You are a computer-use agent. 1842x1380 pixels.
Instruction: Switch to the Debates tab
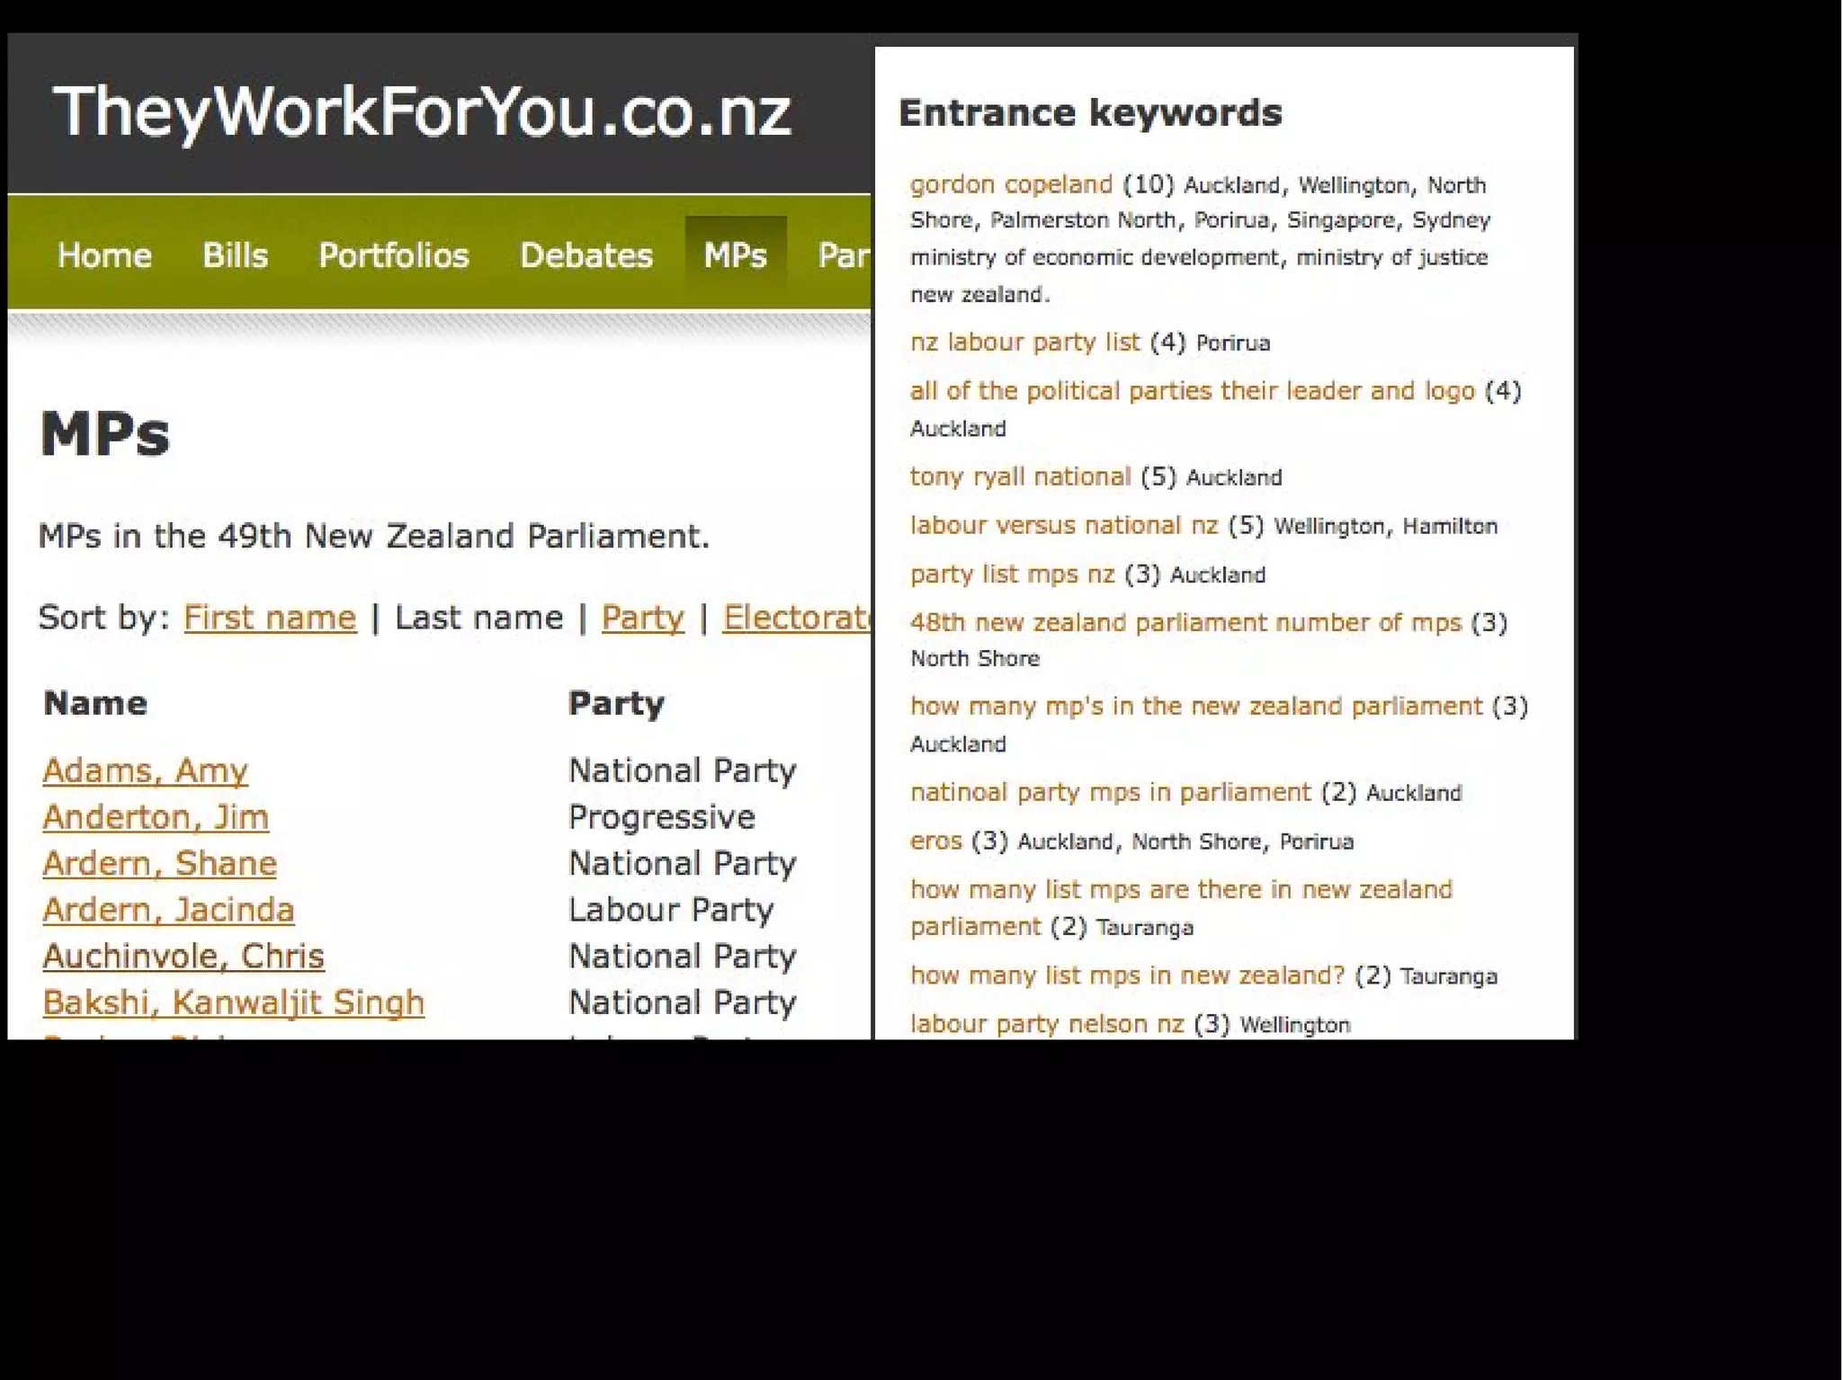click(x=586, y=256)
